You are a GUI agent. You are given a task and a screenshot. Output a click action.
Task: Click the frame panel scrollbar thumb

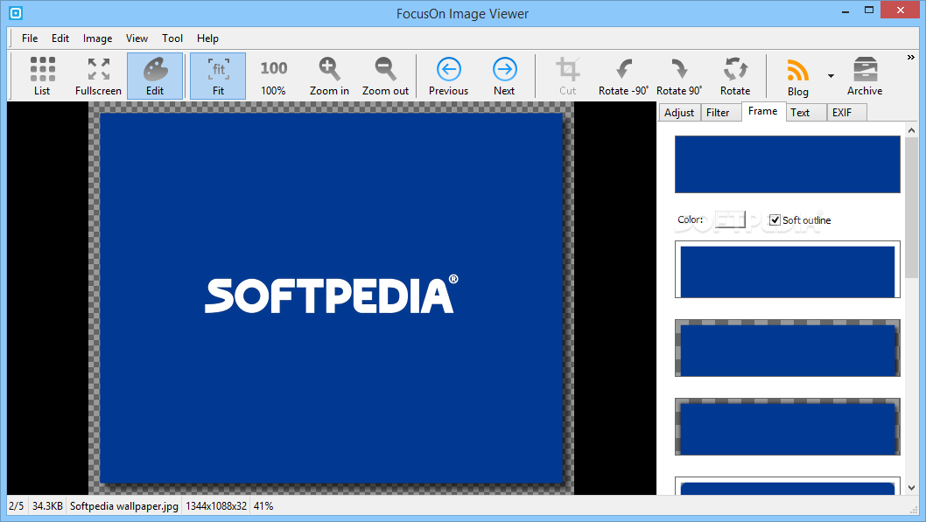click(x=911, y=207)
